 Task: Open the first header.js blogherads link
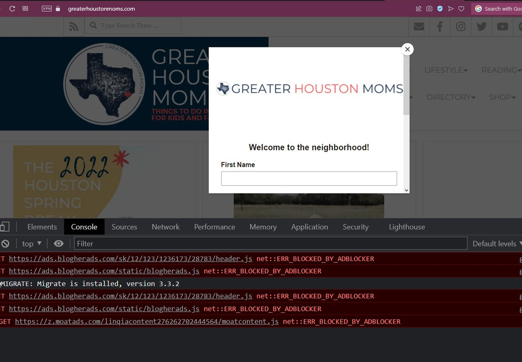[131, 259]
